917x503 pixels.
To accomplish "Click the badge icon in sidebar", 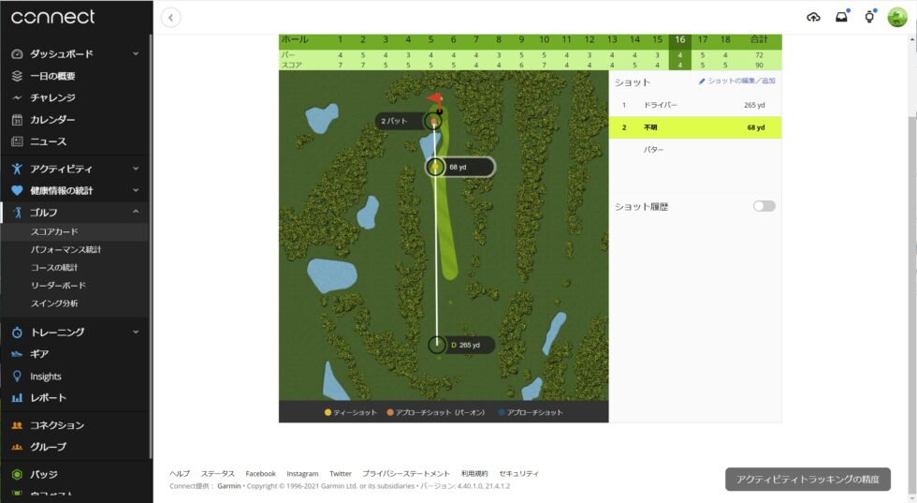I will 17,475.
